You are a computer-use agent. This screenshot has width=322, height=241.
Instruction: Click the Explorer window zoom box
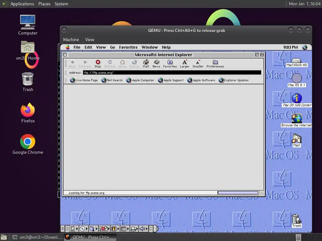[x=257, y=55]
